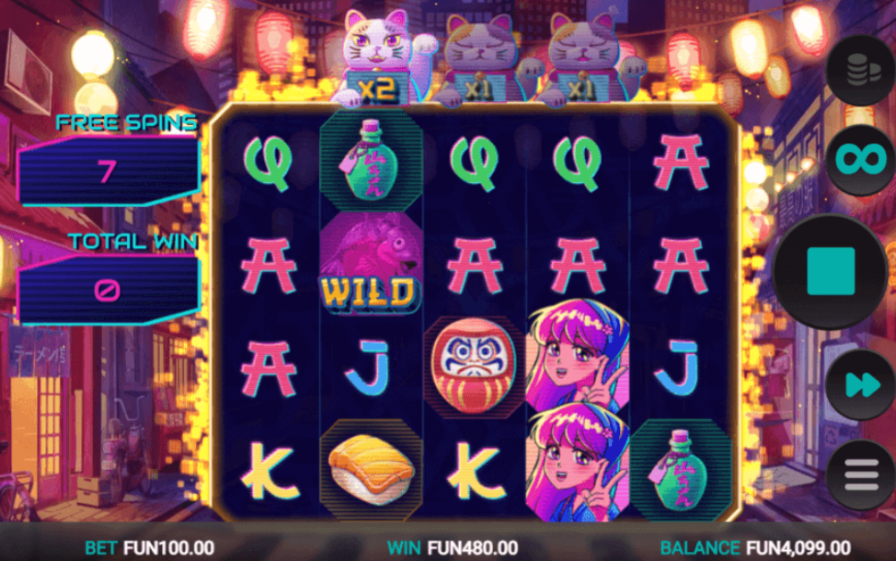Select the Daruma doll symbol

pos(475,366)
